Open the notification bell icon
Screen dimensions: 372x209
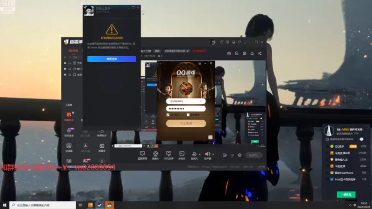[252, 53]
